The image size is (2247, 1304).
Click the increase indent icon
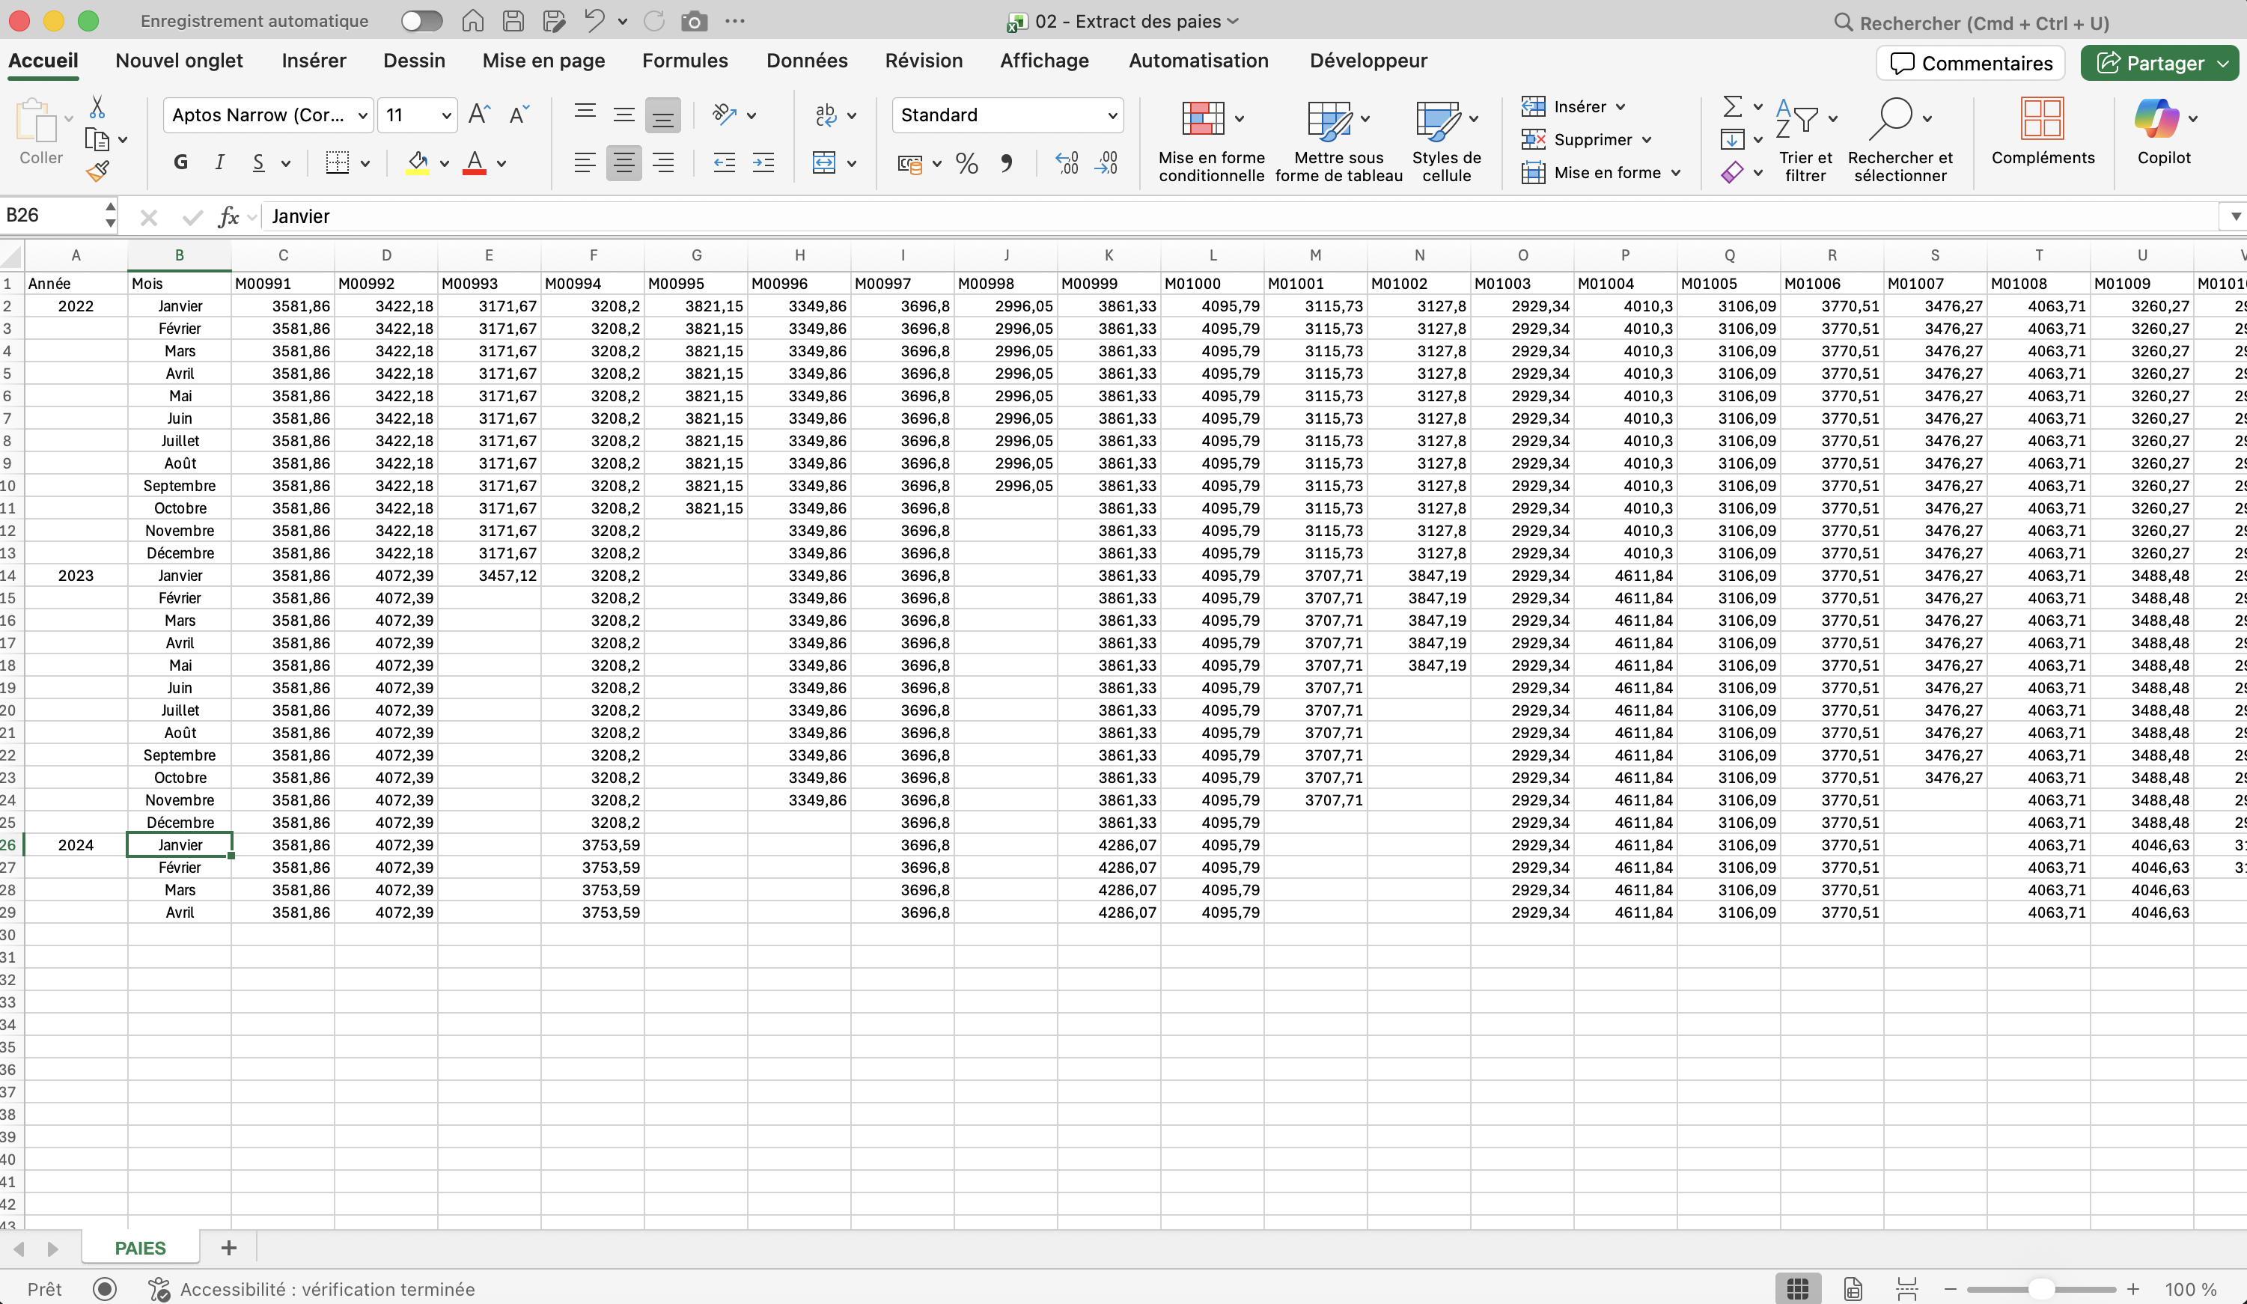[x=763, y=163]
